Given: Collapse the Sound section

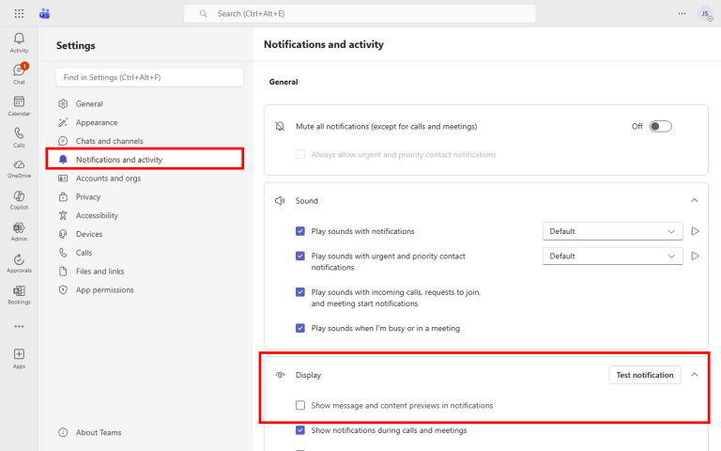Looking at the screenshot, I should pos(694,200).
